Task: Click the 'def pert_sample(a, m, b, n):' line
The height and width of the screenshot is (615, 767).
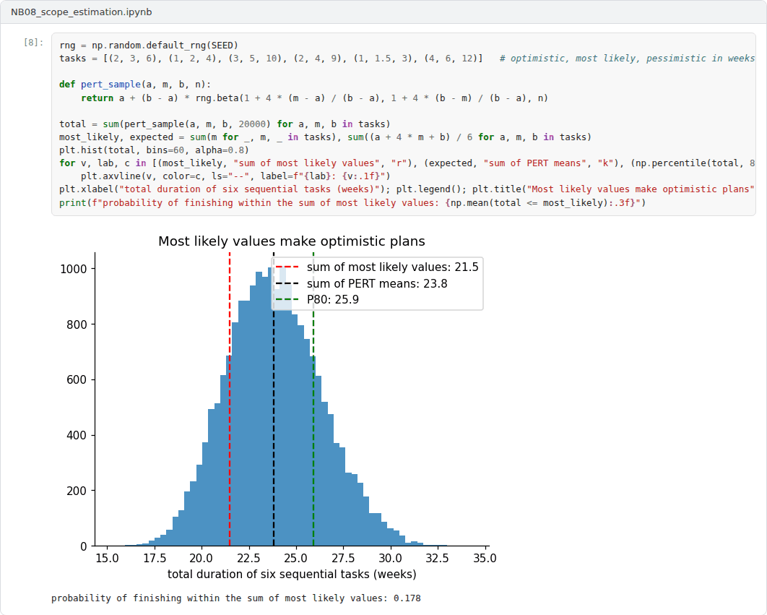Action: coord(135,85)
